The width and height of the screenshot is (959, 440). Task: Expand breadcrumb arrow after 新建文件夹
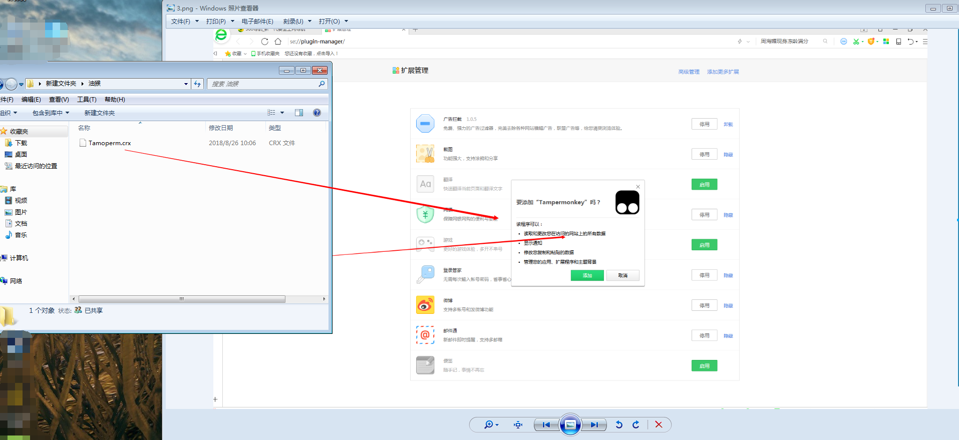pos(83,84)
